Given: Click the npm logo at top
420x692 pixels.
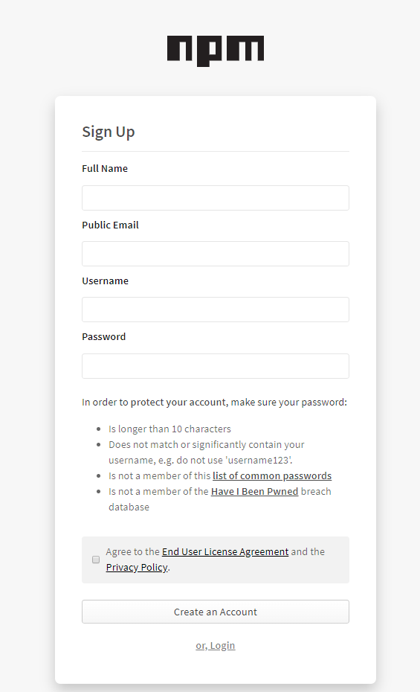Looking at the screenshot, I should pyautogui.click(x=215, y=51).
